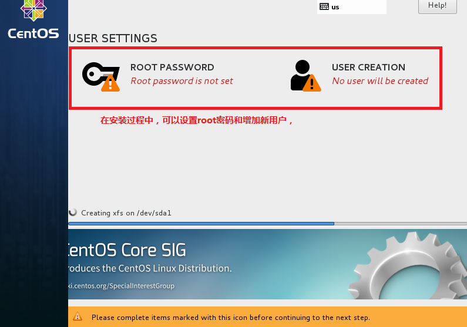This screenshot has width=467, height=327.
Task: Click the USER SETTINGS heading
Action: click(x=113, y=38)
